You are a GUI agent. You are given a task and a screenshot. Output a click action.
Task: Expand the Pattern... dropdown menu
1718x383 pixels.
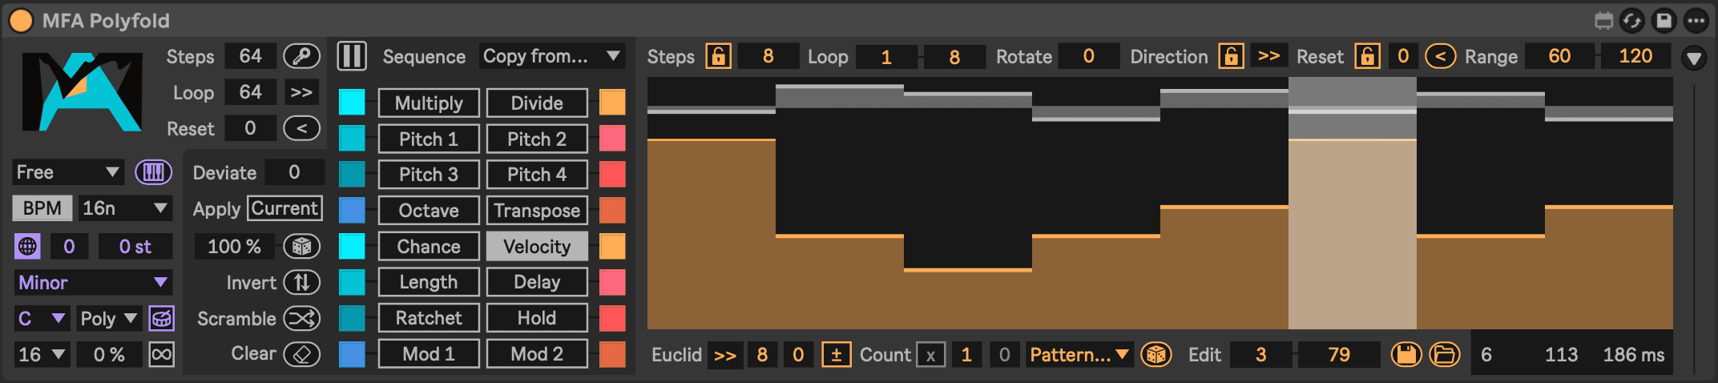pos(1079,354)
